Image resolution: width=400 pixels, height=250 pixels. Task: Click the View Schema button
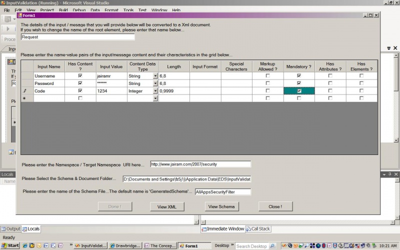click(x=221, y=206)
